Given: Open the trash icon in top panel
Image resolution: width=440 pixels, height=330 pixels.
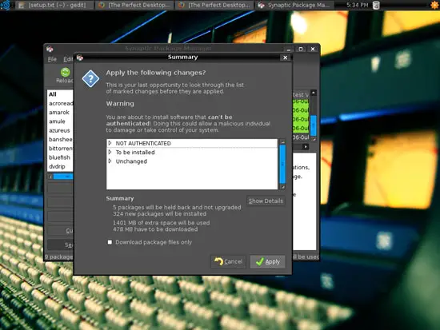Looking at the screenshot, I should click(376, 5).
